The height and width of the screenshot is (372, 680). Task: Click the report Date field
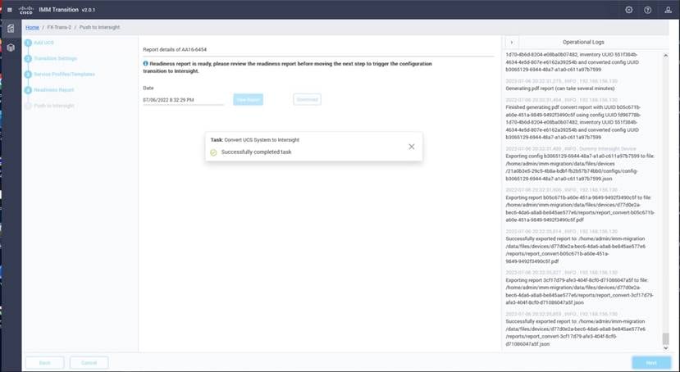[183, 100]
